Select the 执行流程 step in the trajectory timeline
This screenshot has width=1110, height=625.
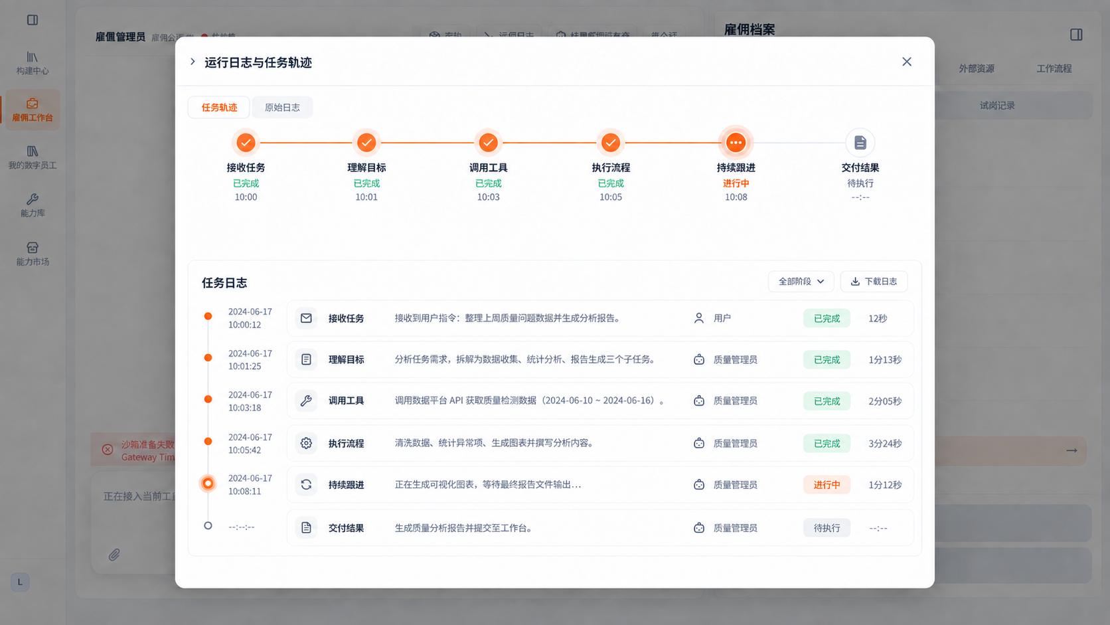pyautogui.click(x=611, y=142)
